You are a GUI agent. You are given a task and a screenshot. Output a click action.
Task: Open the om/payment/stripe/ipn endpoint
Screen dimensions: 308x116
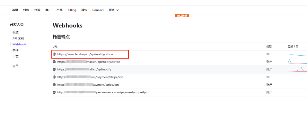[90, 77]
